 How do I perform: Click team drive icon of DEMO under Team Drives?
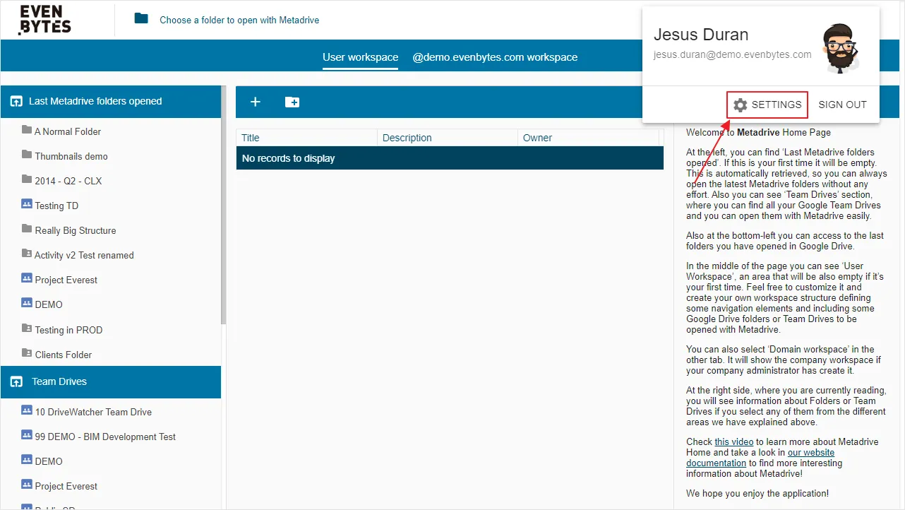[x=27, y=461]
